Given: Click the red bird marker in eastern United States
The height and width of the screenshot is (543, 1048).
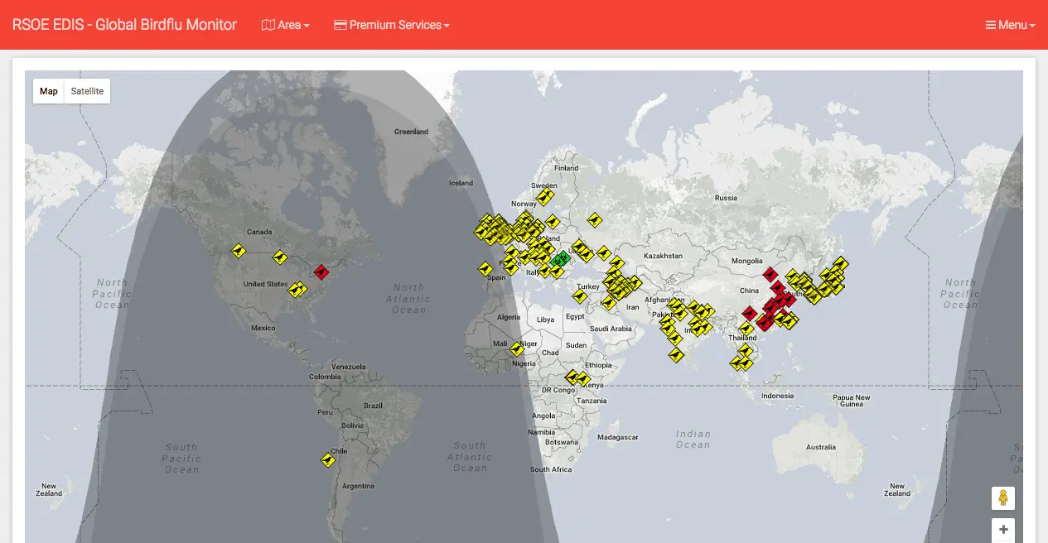Looking at the screenshot, I should (x=321, y=271).
